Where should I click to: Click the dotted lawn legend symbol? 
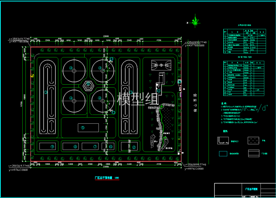pyautogui.click(x=254, y=141)
